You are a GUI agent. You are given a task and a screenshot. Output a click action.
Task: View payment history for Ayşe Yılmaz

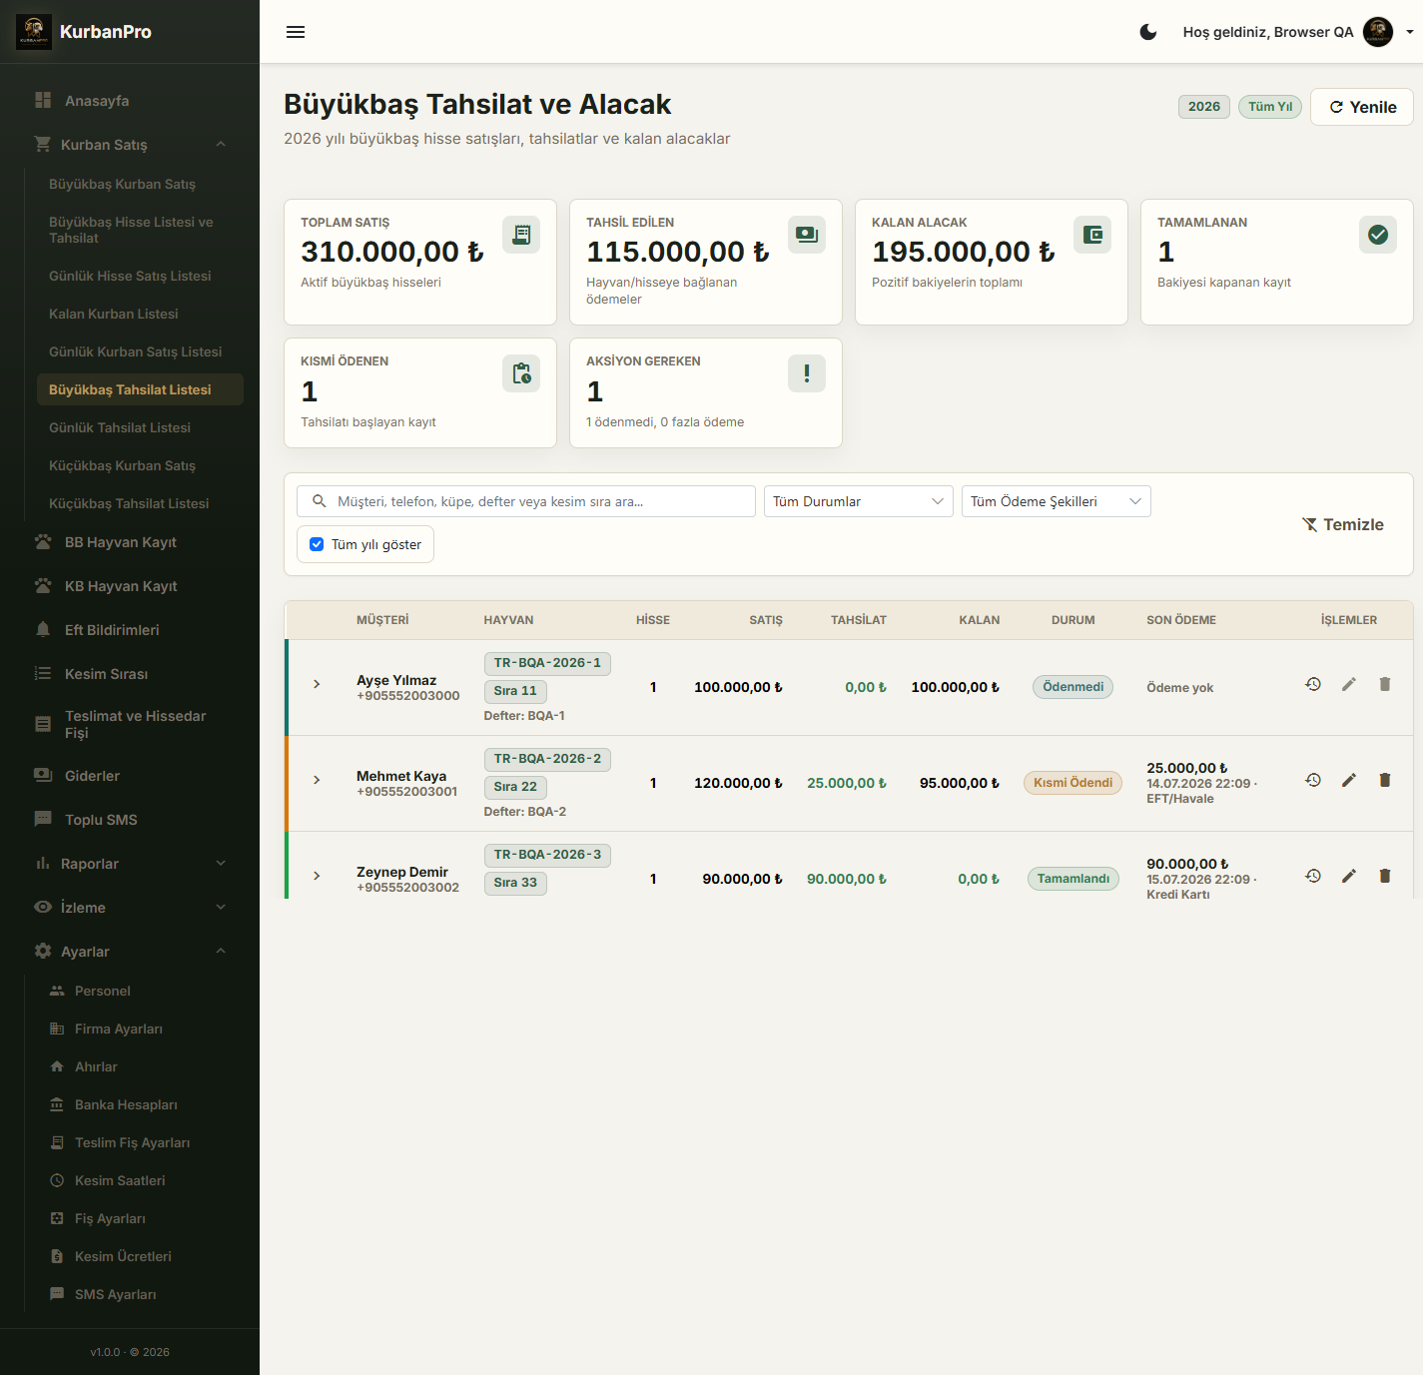pos(1313,684)
